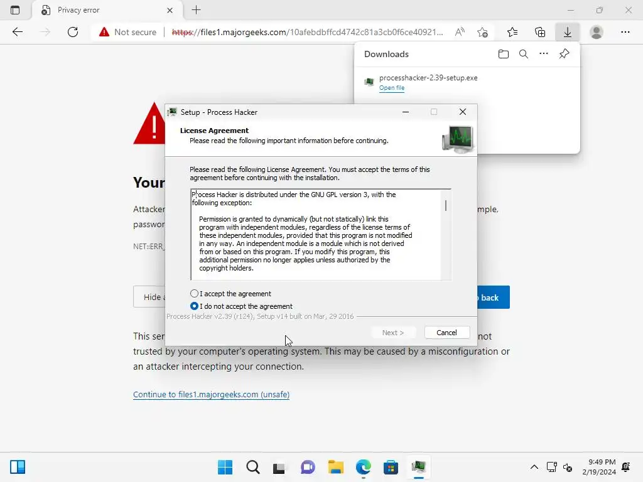Screen dimensions: 643x482
Task: Click inside the license agreement text box
Action: [316, 235]
